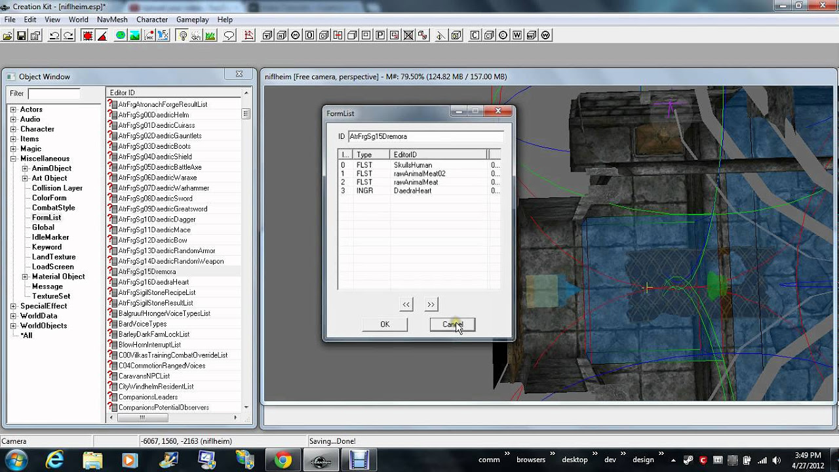The width and height of the screenshot is (839, 472).
Task: Click the Redo arrow toolbar icon
Action: (x=68, y=35)
